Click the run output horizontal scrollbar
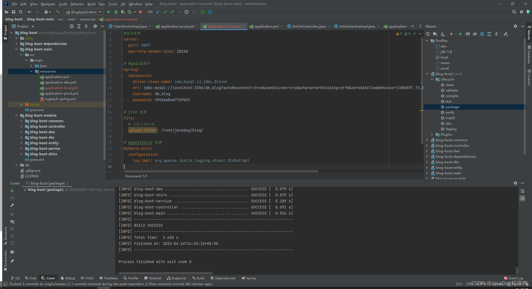The image size is (532, 289). tap(165, 273)
